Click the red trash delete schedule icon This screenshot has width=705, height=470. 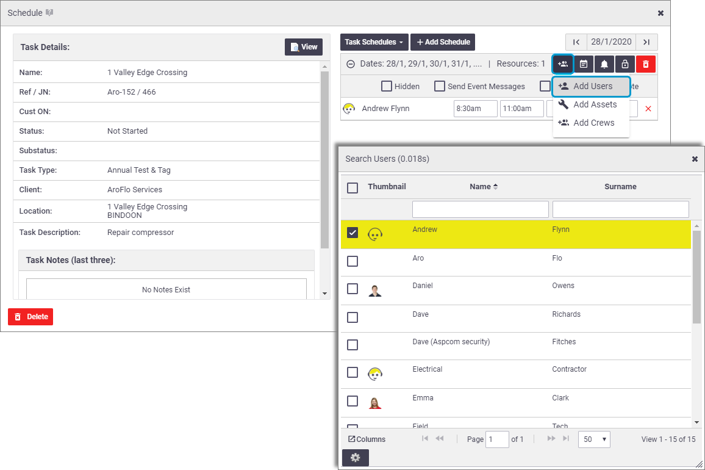click(646, 64)
